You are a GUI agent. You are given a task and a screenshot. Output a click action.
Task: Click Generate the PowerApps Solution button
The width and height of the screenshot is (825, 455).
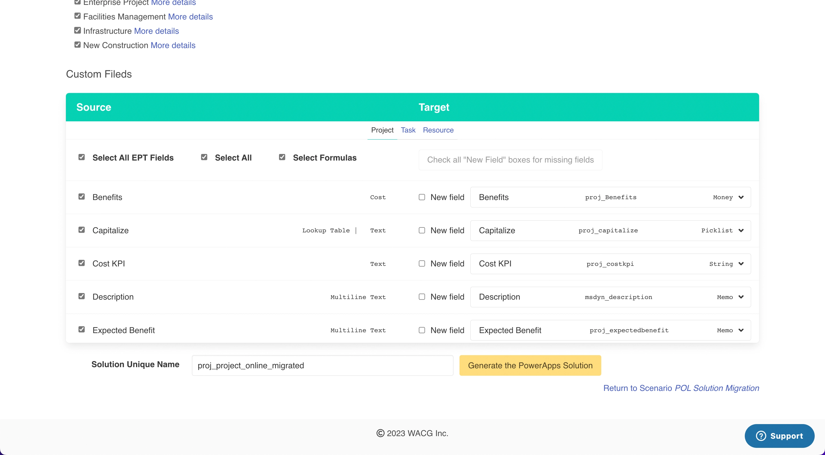coord(530,365)
